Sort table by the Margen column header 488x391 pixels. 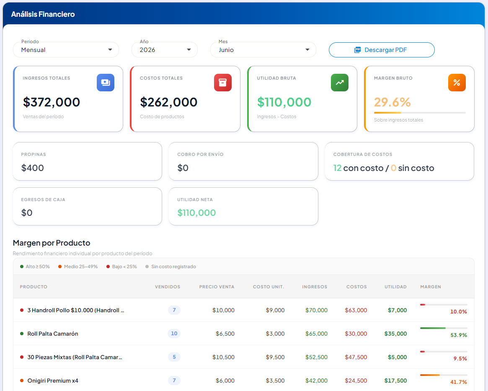[431, 287]
